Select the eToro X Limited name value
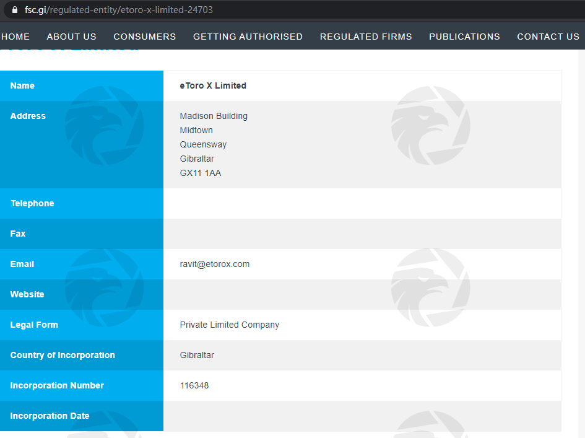 pos(213,85)
